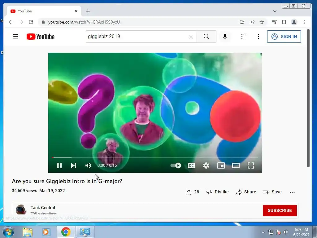Open the Windows Start menu

tap(8, 232)
